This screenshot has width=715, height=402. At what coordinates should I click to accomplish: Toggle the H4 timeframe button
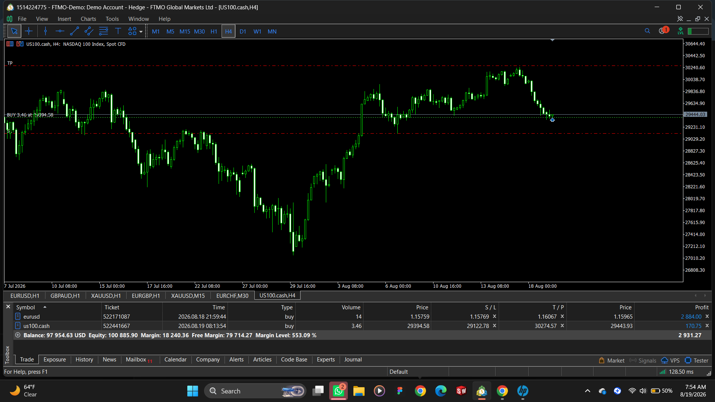point(228,32)
